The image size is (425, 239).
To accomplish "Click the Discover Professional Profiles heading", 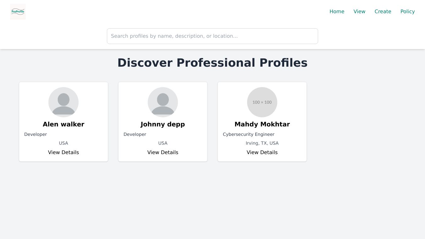I will click(213, 63).
